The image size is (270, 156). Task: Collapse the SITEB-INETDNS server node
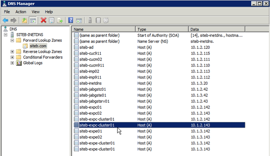point(6,35)
